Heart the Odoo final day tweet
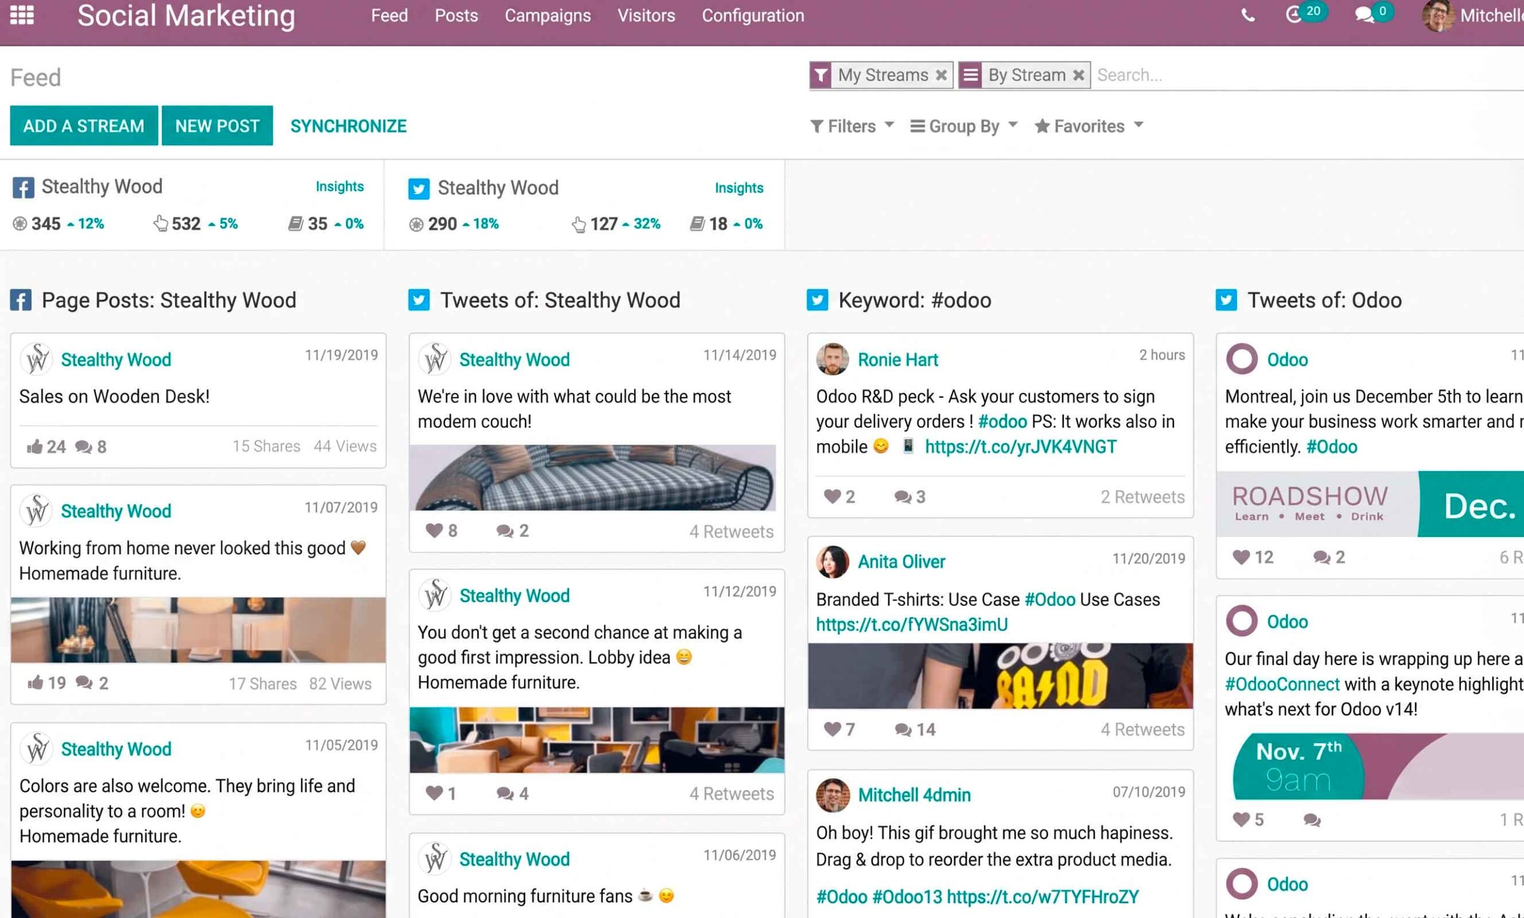 tap(1241, 819)
